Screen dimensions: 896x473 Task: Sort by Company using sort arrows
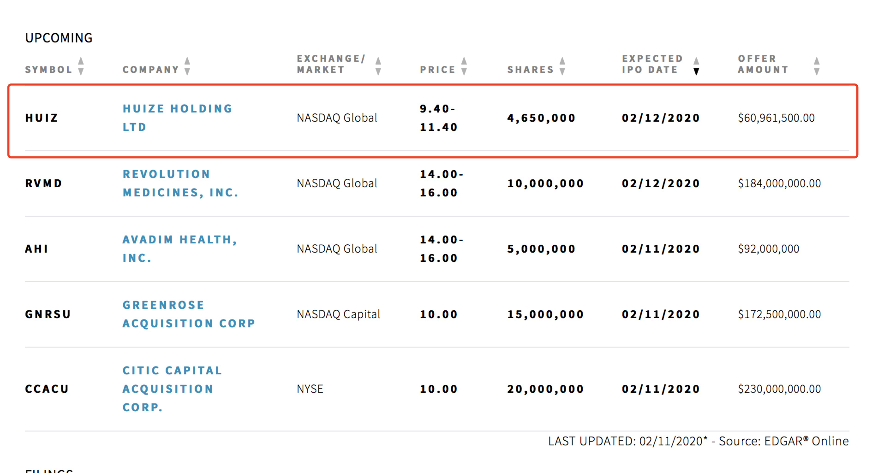pyautogui.click(x=187, y=66)
